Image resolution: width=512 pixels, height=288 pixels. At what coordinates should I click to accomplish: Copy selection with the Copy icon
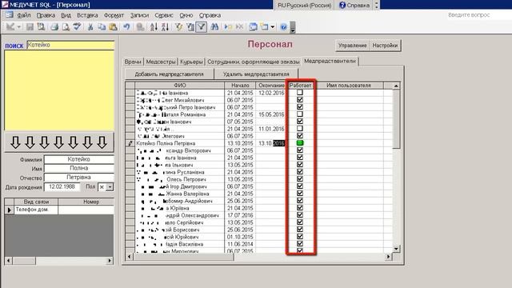pos(102,26)
